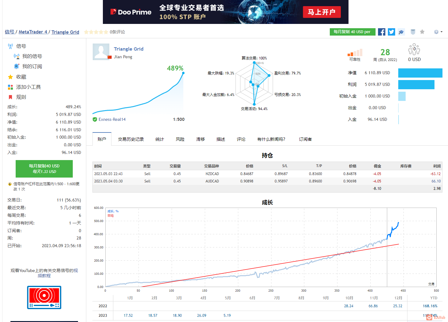Click the signal antenna icon in the sidebar

tap(10, 46)
